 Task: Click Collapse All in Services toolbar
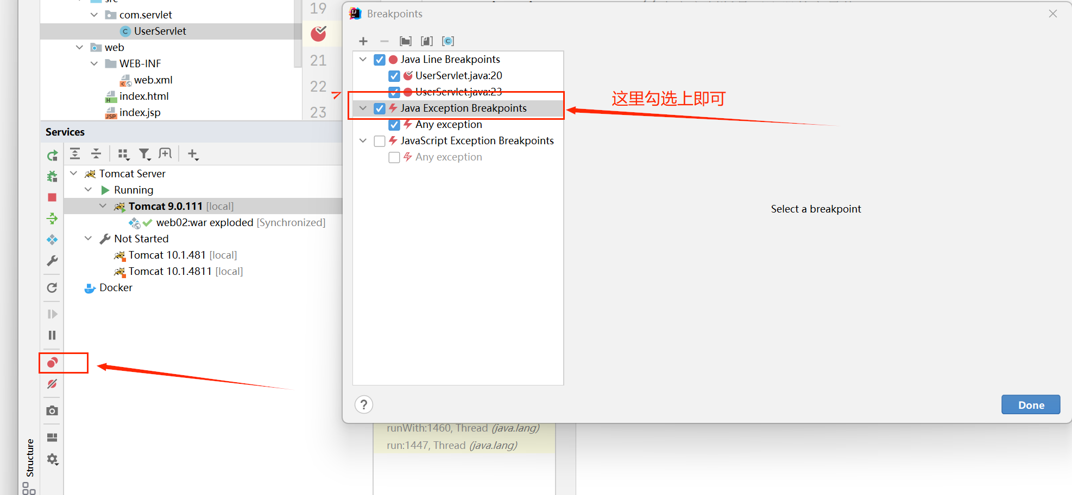pyautogui.click(x=96, y=154)
